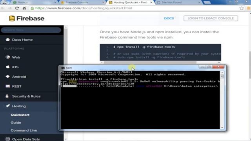This screenshot has width=251, height=141.
Task: Click "sudo npm install -g firebase-tools" comment line
Action: [149, 57]
